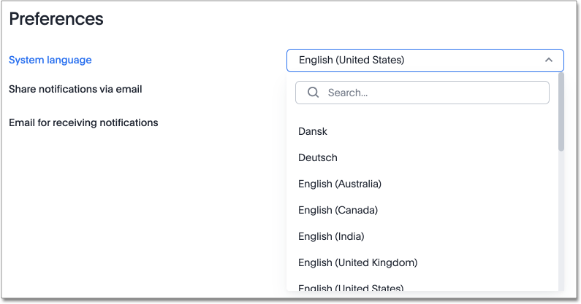Click the Preferences heading
The width and height of the screenshot is (581, 304).
[56, 19]
